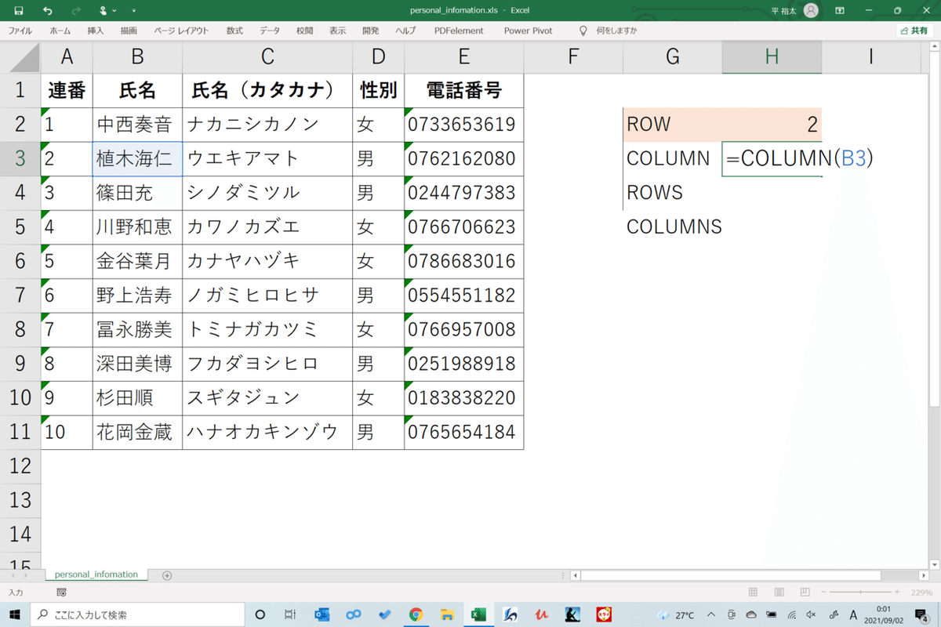This screenshot has height=627, width=941.
Task: Open File Explorer from the taskbar
Action: pyautogui.click(x=447, y=614)
